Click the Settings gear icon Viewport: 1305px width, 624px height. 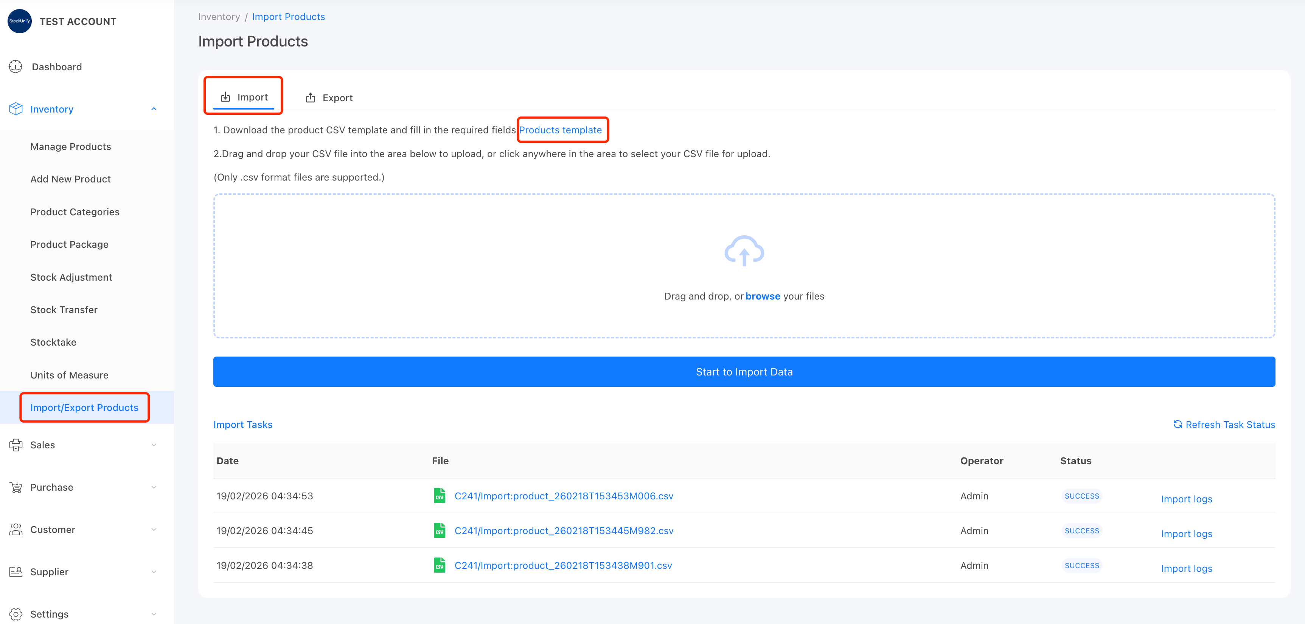click(x=16, y=614)
